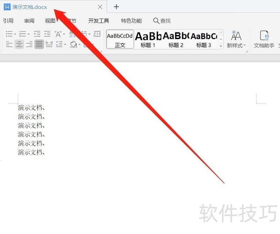
Task: Expand the shading color dropdown arrow
Action: point(79,44)
